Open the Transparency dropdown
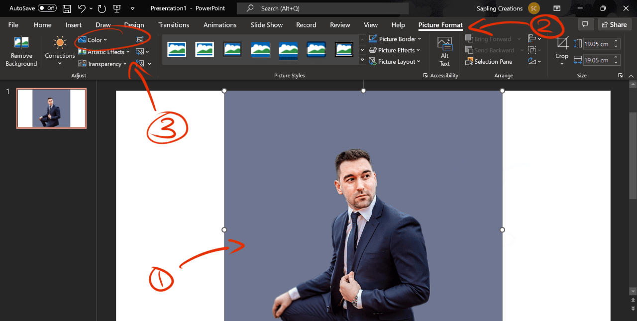 pyautogui.click(x=103, y=64)
